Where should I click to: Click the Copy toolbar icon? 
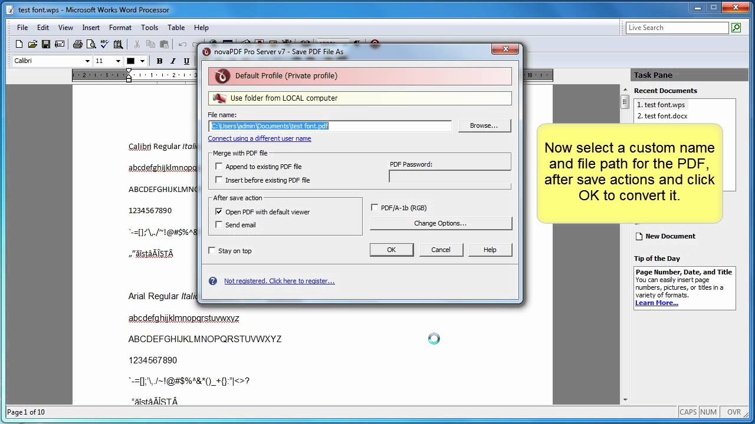pyautogui.click(x=150, y=44)
